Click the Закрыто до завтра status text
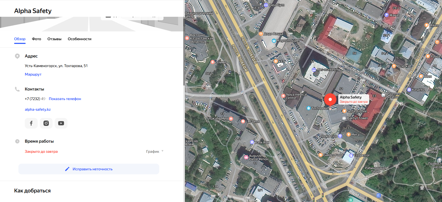Image resolution: width=442 pixels, height=202 pixels. tap(41, 151)
